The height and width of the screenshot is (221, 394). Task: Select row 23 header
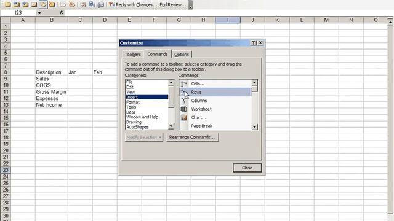pos(6,170)
